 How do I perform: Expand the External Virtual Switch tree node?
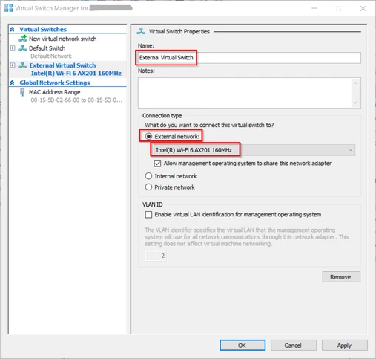click(13, 65)
